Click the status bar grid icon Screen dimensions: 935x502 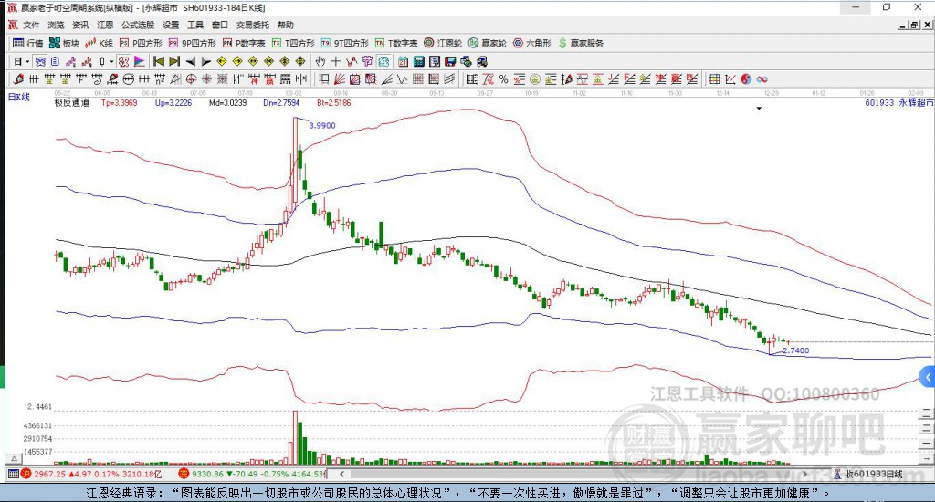pyautogui.click(x=13, y=474)
